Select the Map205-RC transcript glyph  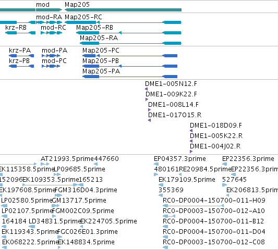tap(123, 22)
